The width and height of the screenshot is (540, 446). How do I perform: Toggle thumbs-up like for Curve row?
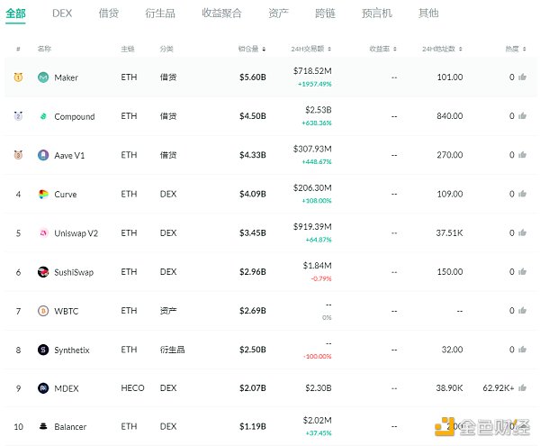coord(522,195)
